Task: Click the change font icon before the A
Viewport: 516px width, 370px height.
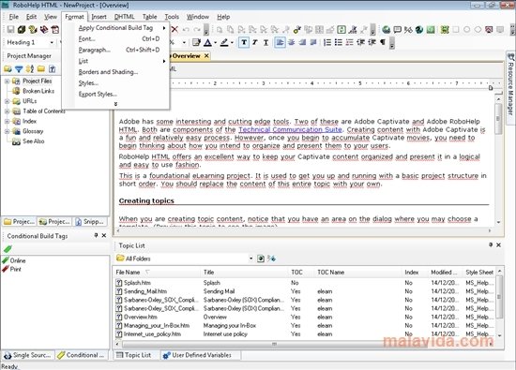Action: (196, 42)
